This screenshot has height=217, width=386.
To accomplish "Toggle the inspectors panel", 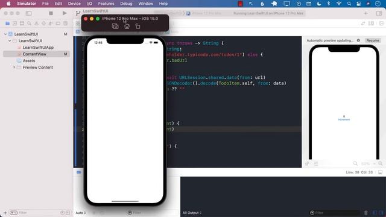I will coord(379,13).
